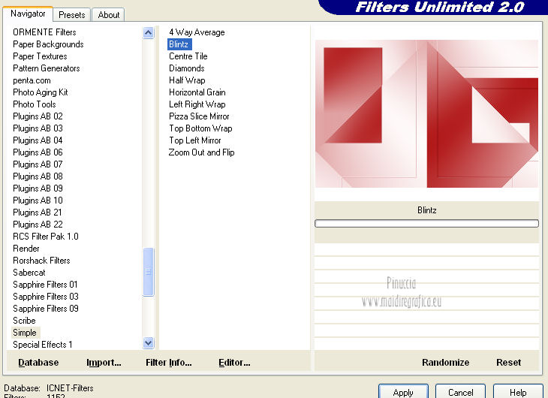Select Sabercat category
The width and height of the screenshot is (548, 398).
click(29, 273)
